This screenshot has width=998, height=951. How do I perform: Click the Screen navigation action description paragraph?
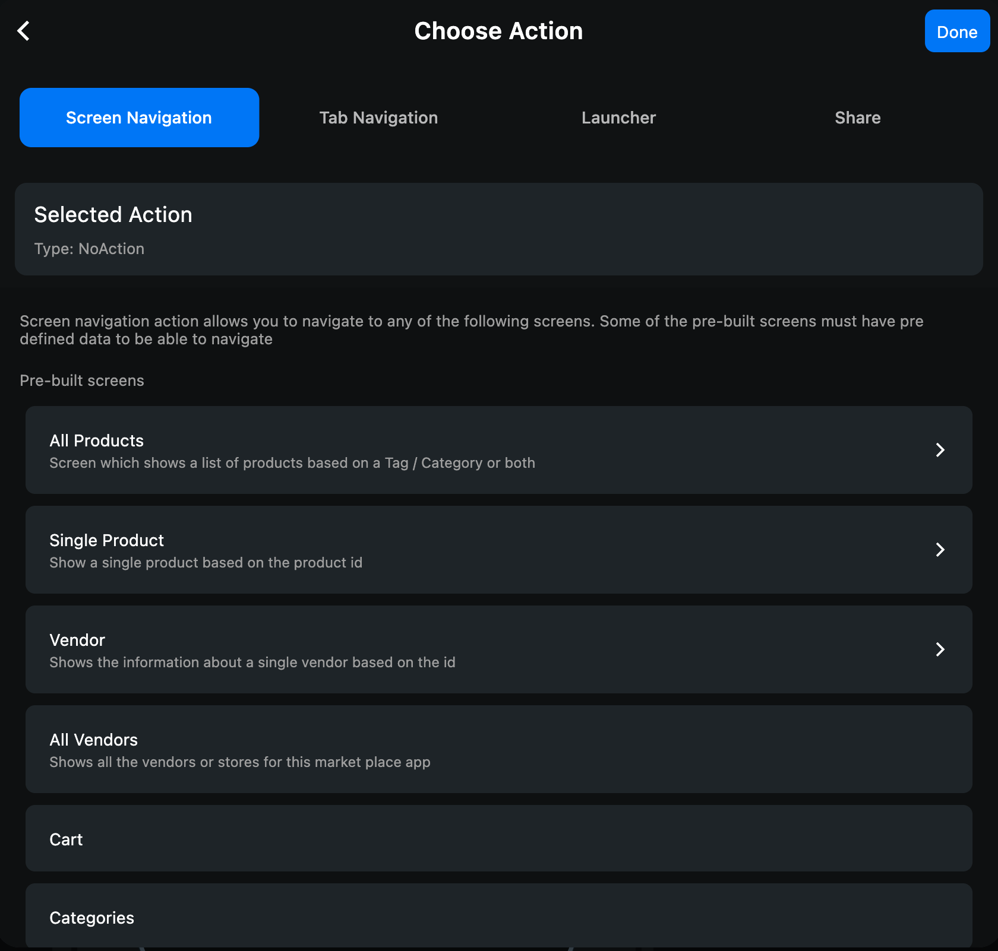click(472, 330)
